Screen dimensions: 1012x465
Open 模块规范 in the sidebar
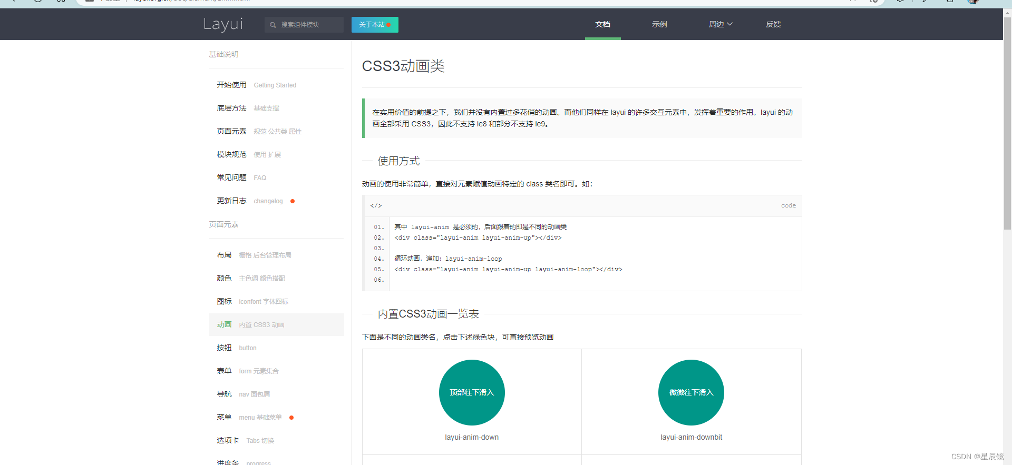(276, 154)
